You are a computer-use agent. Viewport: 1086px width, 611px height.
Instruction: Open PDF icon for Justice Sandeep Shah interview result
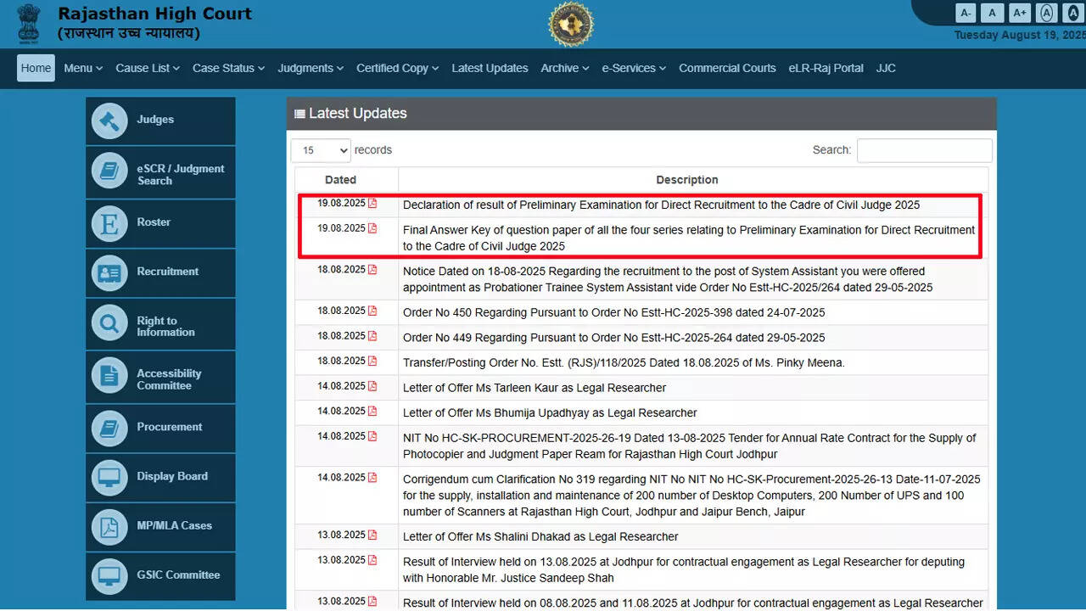(x=372, y=560)
